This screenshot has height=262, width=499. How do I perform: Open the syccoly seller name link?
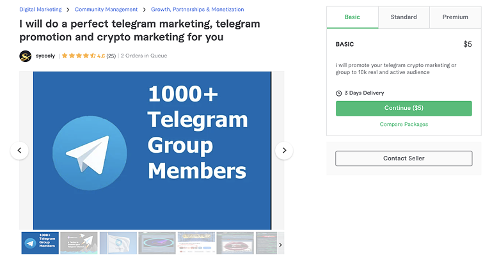[45, 56]
